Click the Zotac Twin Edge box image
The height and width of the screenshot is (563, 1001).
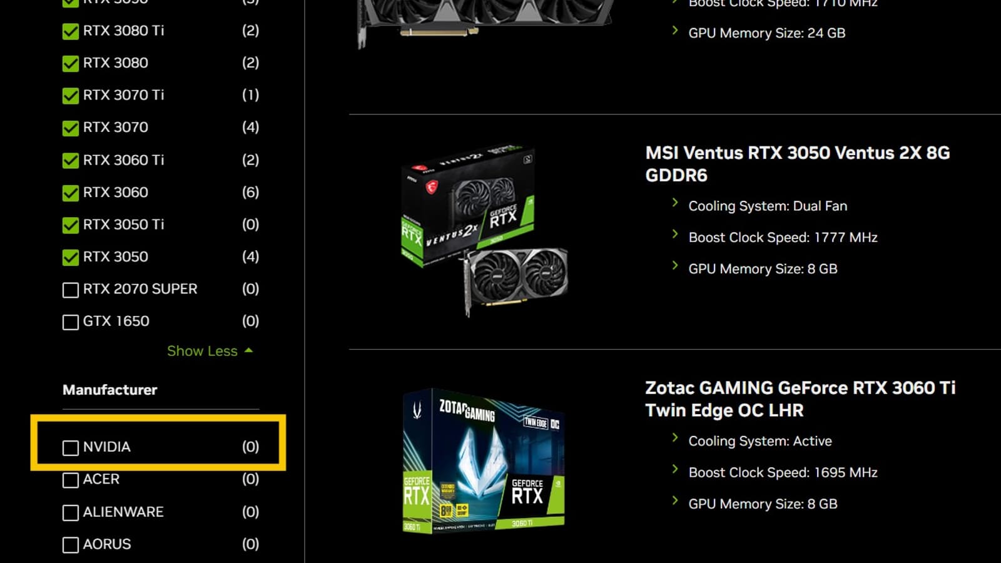[484, 460]
